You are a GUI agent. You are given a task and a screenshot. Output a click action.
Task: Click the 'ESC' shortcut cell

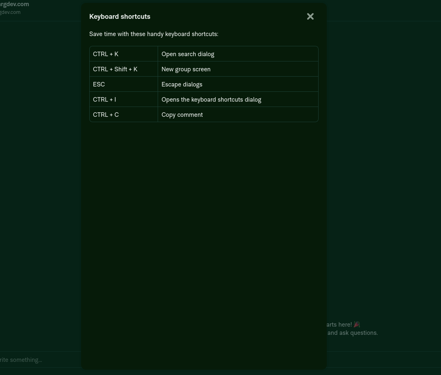(124, 84)
